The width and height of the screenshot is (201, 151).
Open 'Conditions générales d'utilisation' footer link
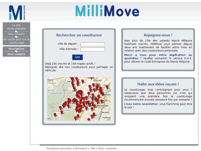pyautogui.click(x=67, y=148)
